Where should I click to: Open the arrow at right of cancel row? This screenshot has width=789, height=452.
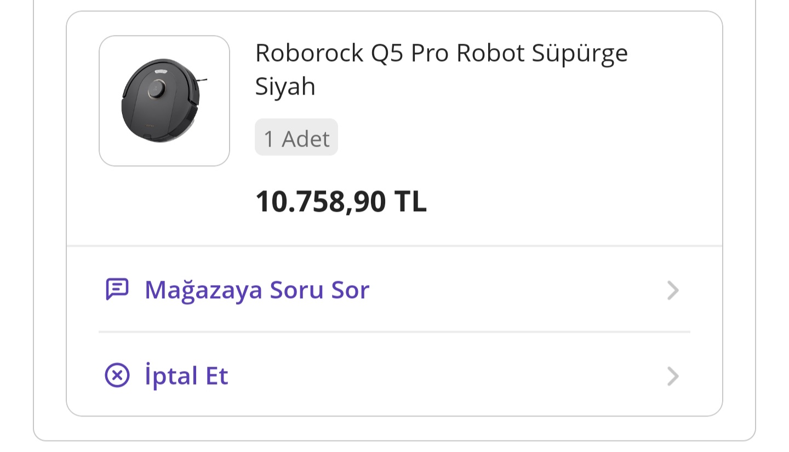point(673,376)
